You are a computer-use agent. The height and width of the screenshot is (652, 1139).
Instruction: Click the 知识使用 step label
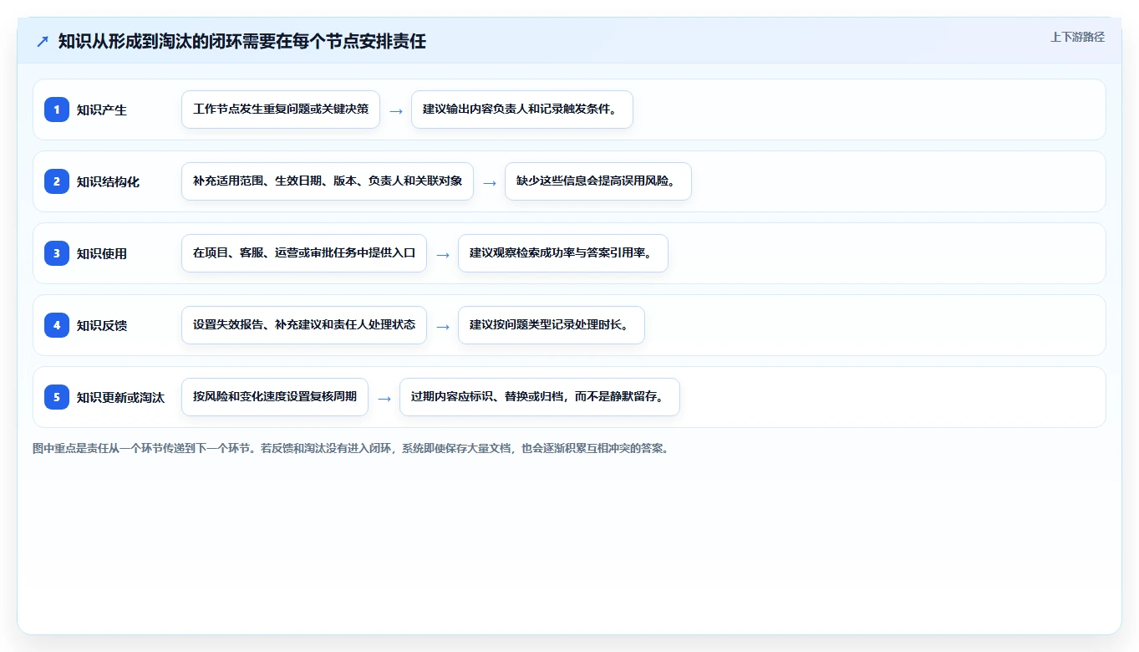coord(102,253)
